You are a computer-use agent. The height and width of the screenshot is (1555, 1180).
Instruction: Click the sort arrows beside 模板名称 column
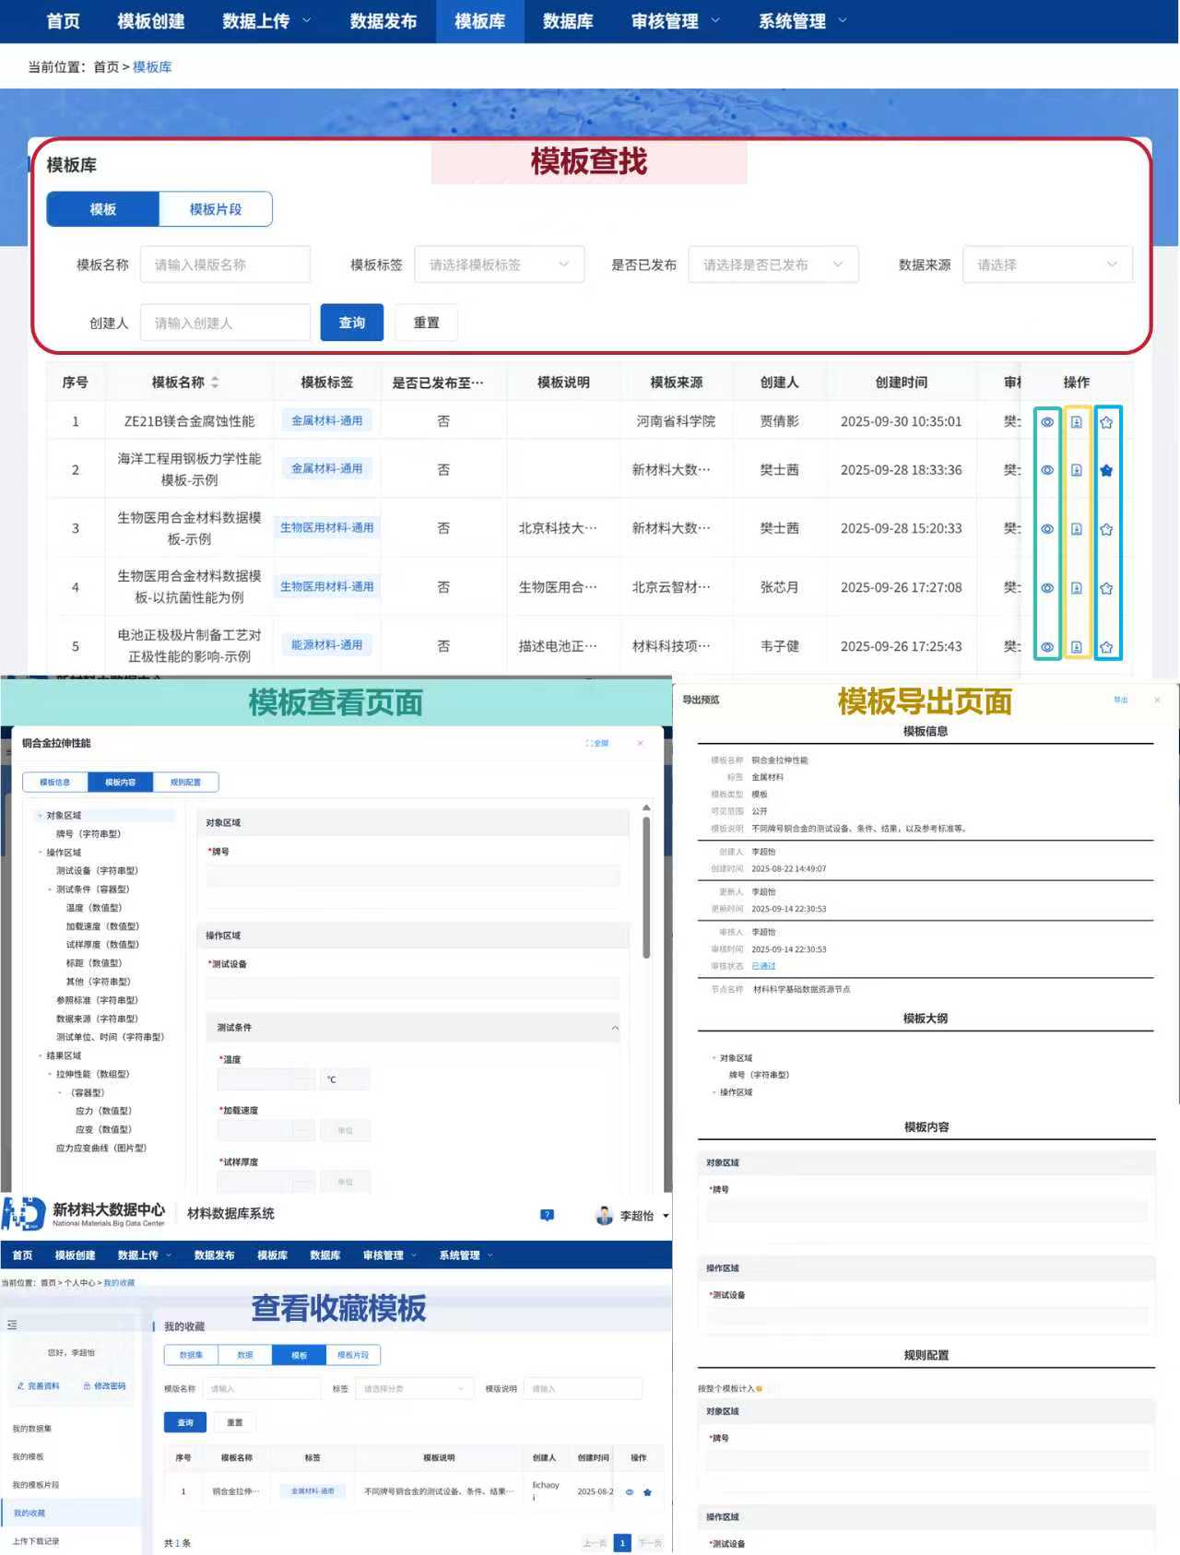pyautogui.click(x=215, y=383)
